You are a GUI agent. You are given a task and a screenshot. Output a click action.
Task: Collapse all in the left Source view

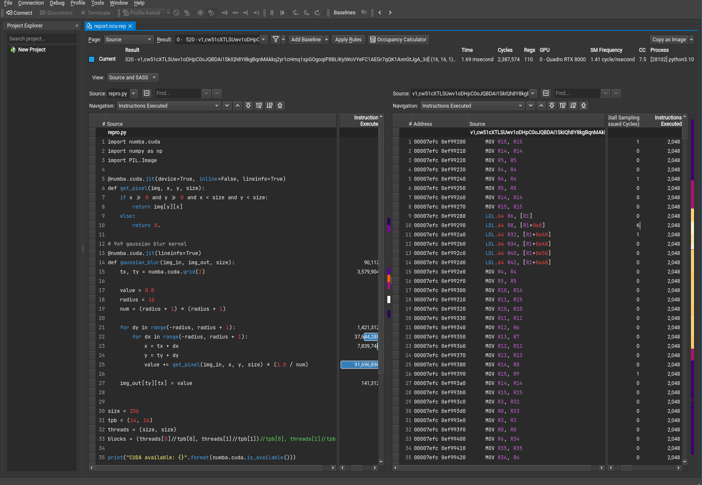coord(147,93)
